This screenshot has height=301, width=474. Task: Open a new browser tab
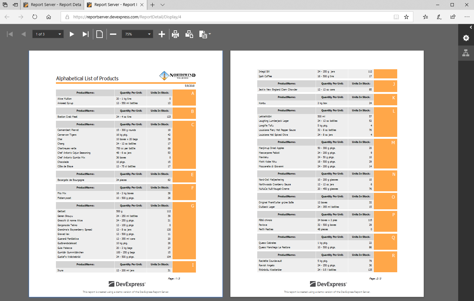[152, 5]
